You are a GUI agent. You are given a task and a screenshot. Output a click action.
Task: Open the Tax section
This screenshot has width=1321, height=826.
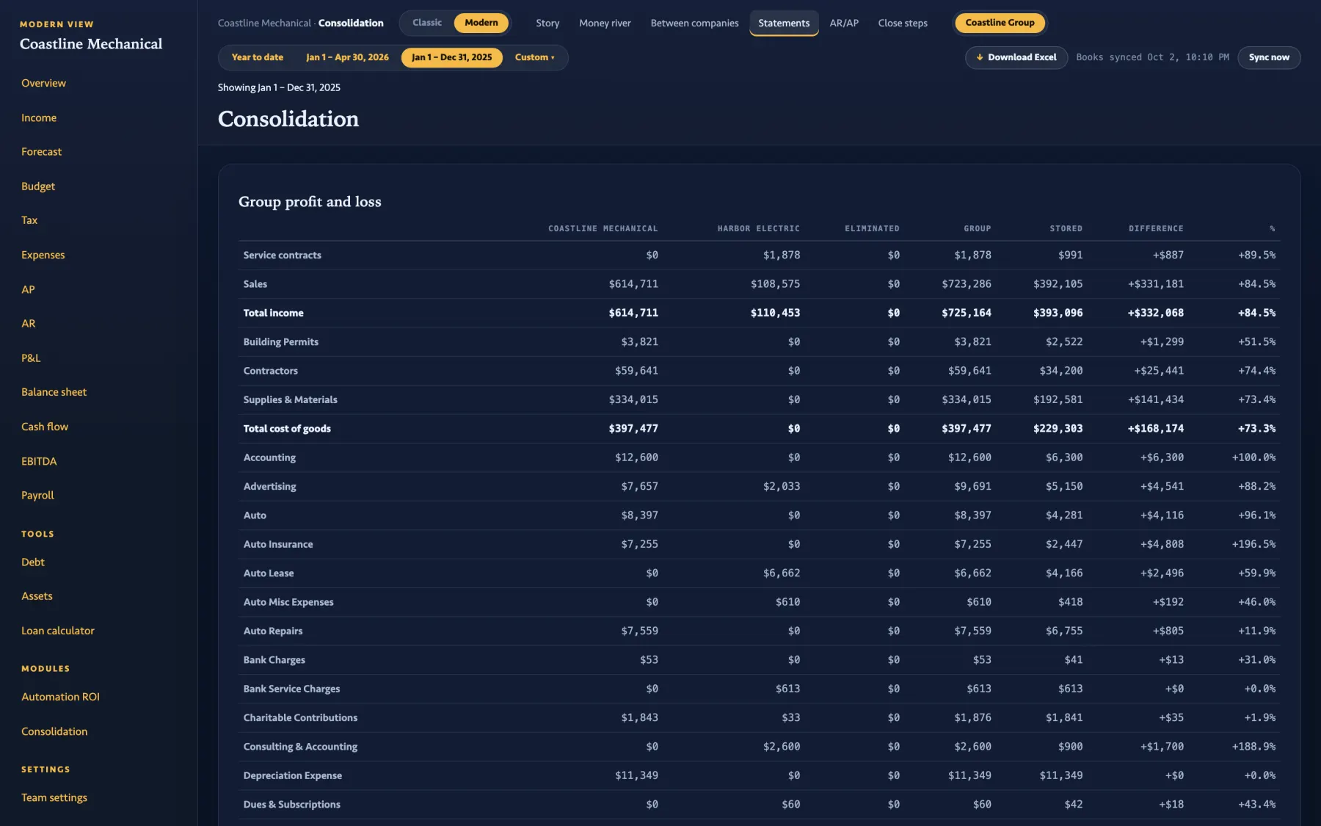click(29, 220)
